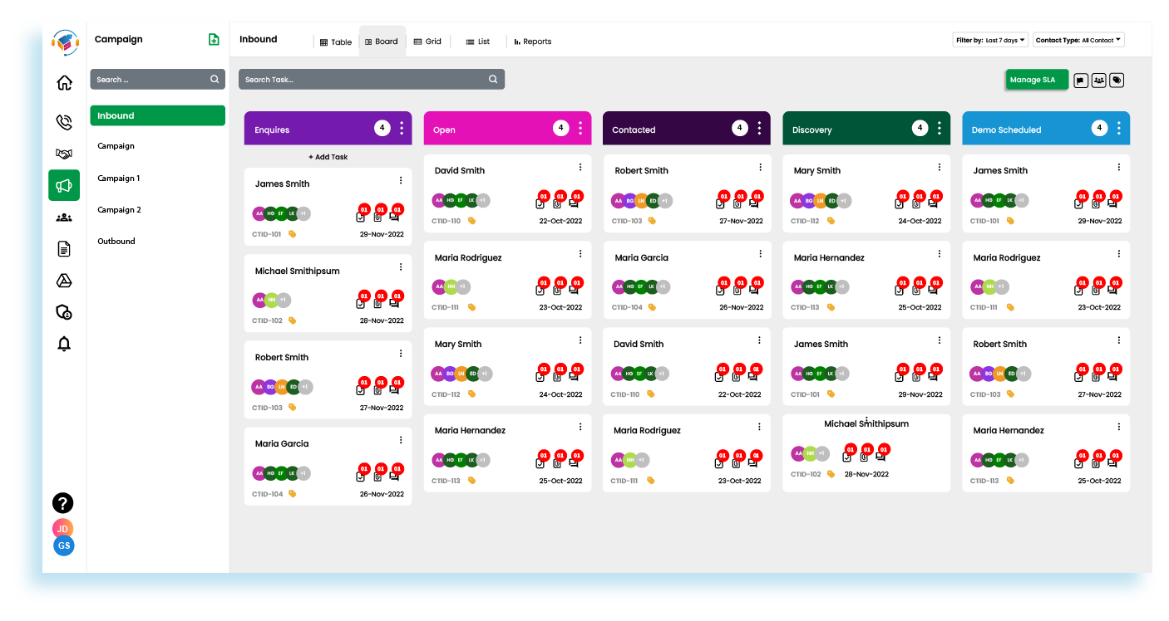The image size is (1169, 621).
Task: Open the Google Drive icon in the sidebar
Action: (64, 281)
